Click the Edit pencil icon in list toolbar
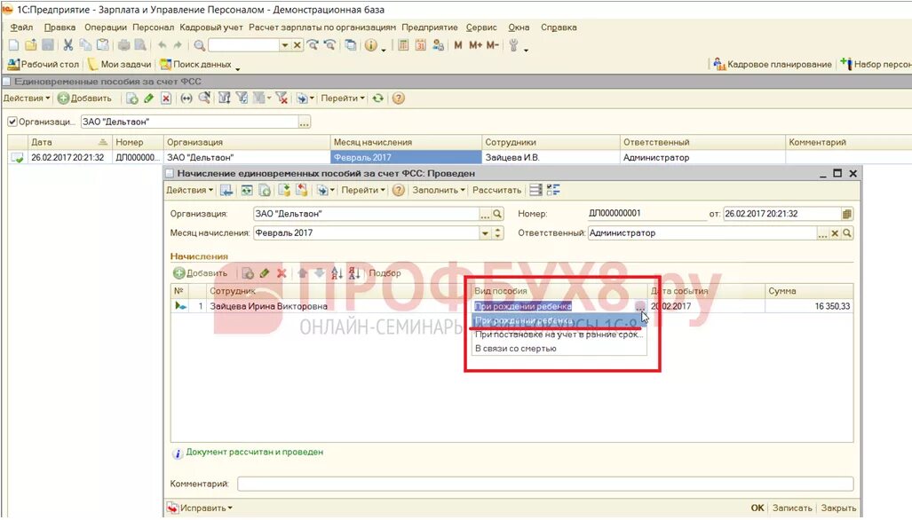Viewport: 912px width, 520px height. pyautogui.click(x=149, y=98)
